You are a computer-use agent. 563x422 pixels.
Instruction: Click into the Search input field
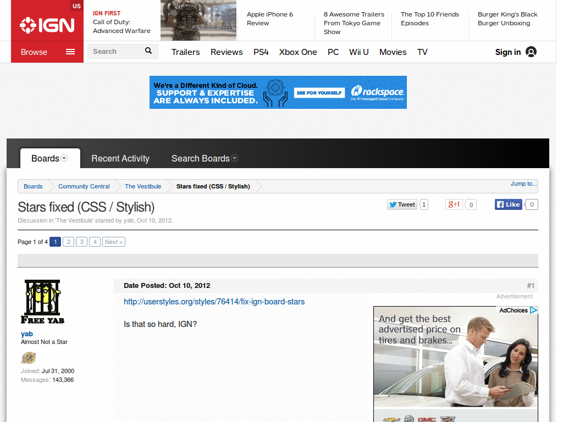pyautogui.click(x=114, y=52)
